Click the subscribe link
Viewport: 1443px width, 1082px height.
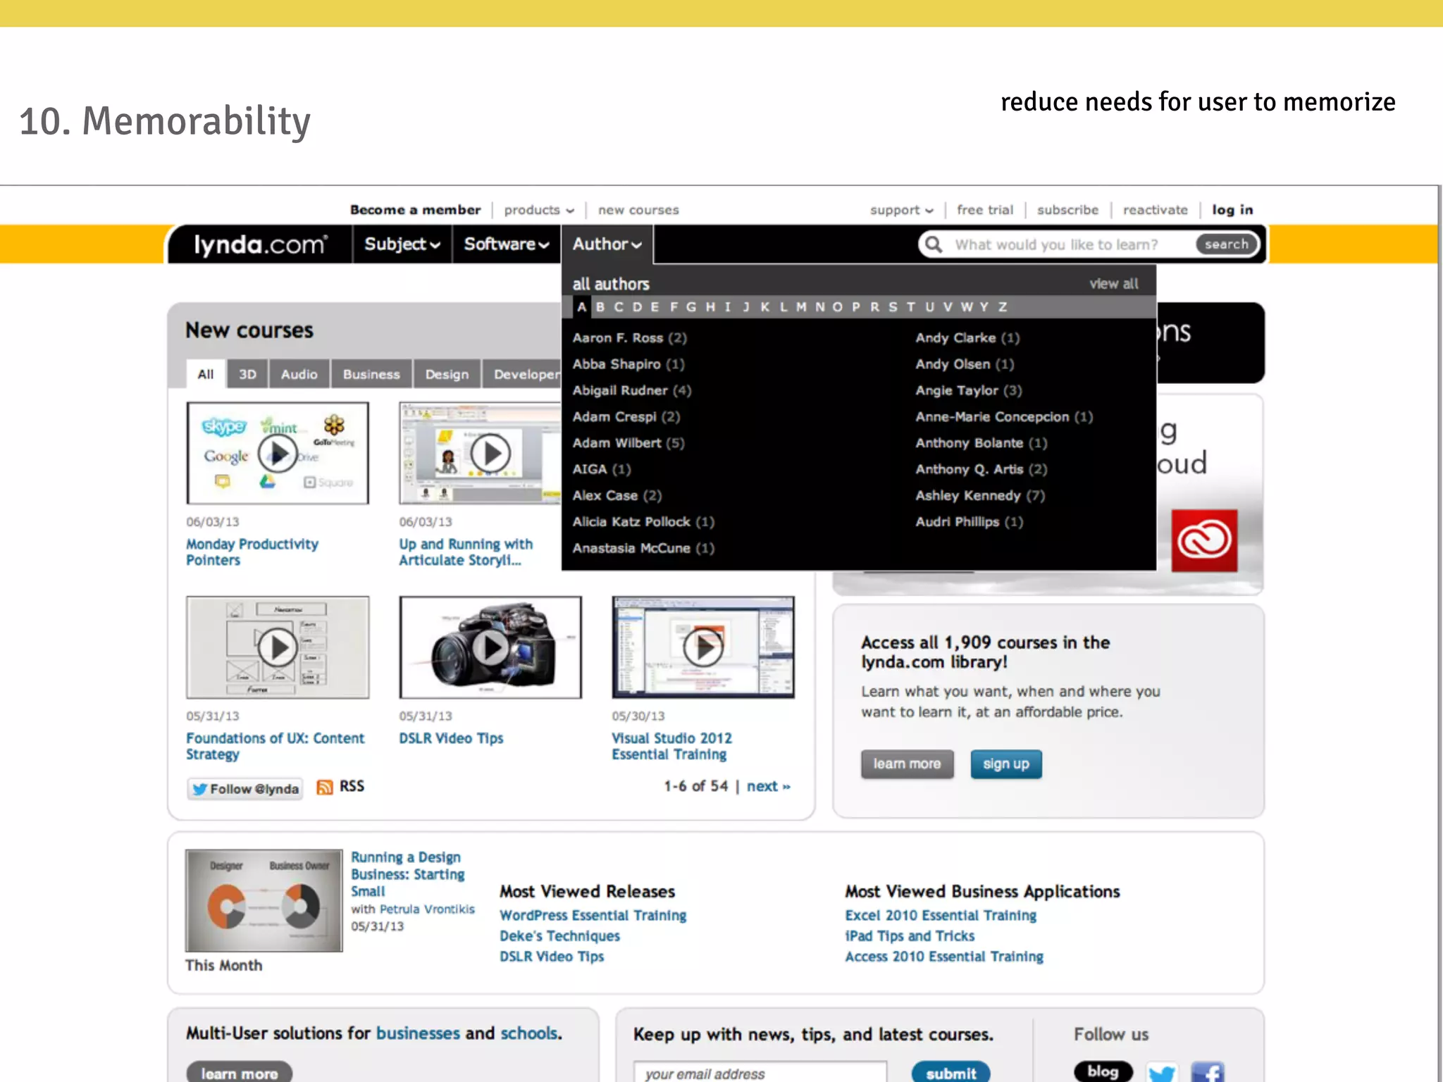point(1067,210)
